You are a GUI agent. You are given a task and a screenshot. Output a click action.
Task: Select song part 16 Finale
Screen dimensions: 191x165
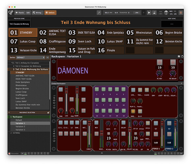(x=110, y=50)
